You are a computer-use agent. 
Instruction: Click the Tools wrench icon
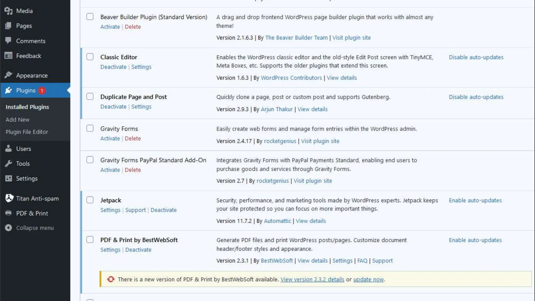tap(8, 164)
